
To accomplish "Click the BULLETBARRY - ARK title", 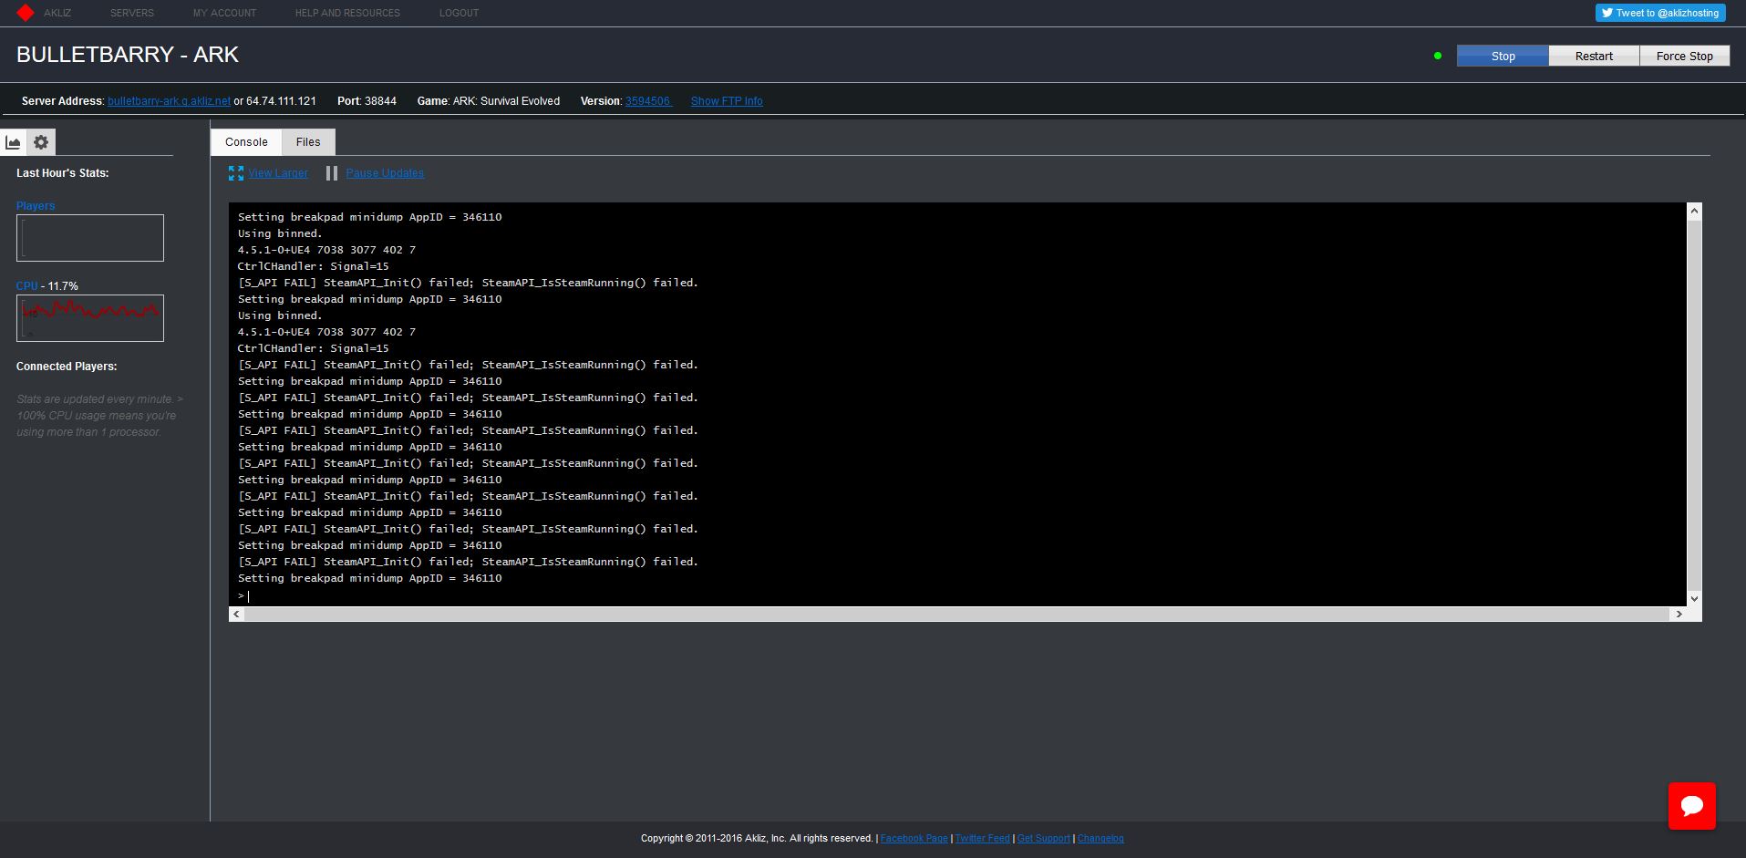I will [x=128, y=55].
